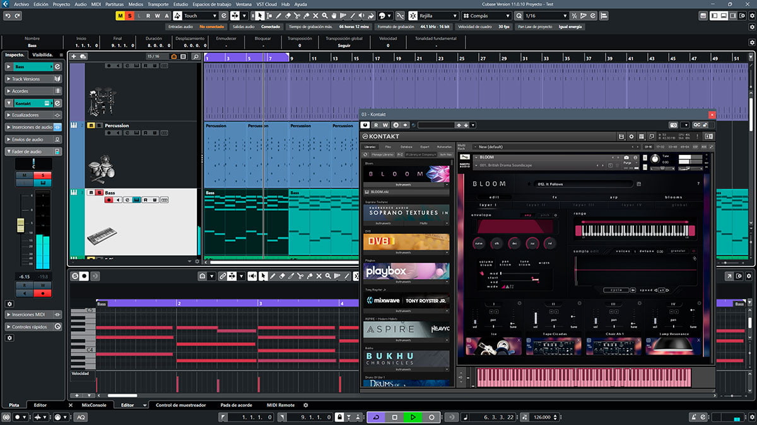
Task: Pick the Draw pencil tool in the main toolbar
Action: (x=279, y=15)
